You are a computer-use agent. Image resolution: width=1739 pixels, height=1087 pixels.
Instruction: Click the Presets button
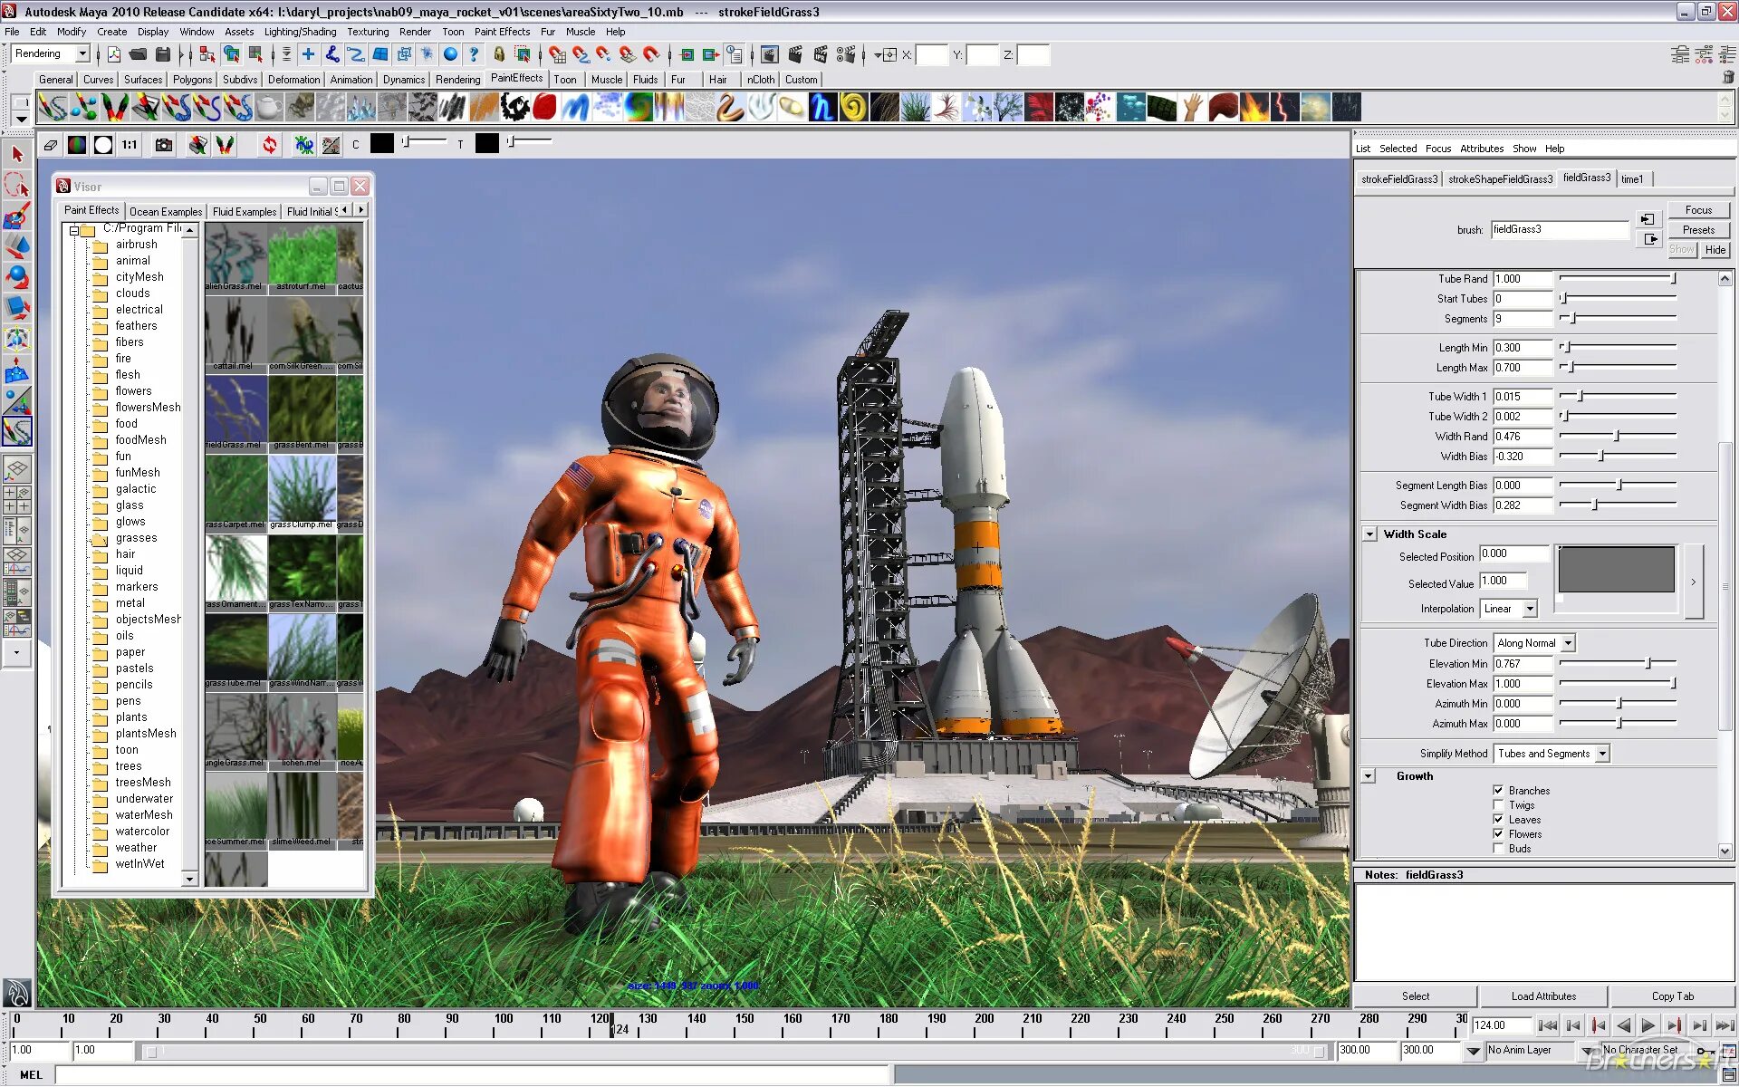tap(1698, 230)
